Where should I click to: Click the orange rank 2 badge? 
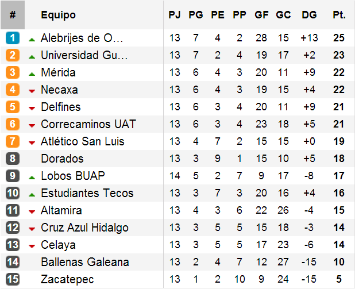pos(13,56)
